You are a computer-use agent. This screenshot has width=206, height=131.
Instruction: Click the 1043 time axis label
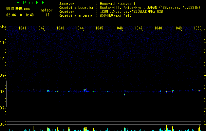click(60, 28)
